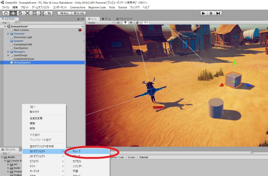Select GlobalPostVolume in Hierarchy
This screenshot has height=176, width=268.
click(24, 59)
